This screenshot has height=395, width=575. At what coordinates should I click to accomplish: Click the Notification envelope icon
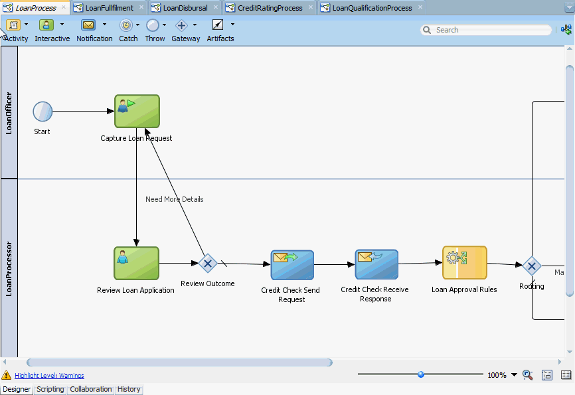[88, 25]
